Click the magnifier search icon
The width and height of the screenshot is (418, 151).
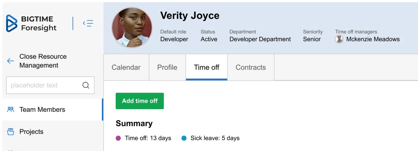[86, 85]
